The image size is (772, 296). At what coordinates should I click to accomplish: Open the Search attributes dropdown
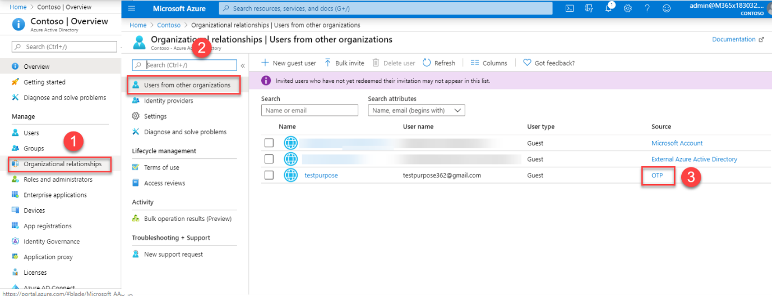pos(416,111)
